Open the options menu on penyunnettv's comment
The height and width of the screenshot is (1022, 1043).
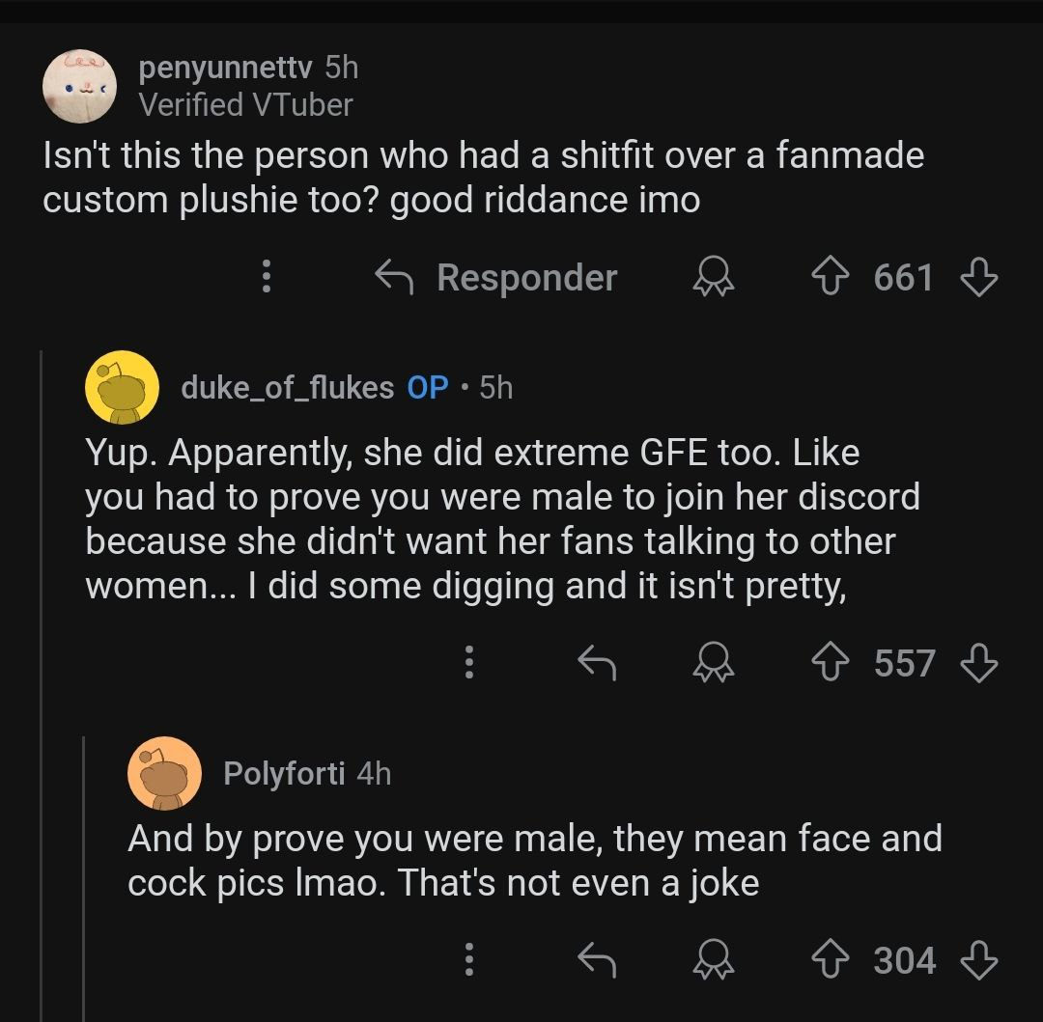click(x=267, y=276)
